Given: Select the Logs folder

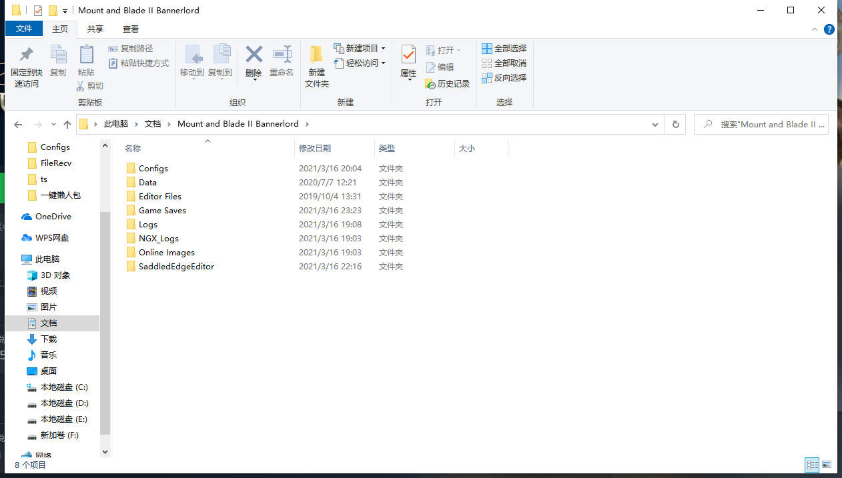Looking at the screenshot, I should coord(141,225).
